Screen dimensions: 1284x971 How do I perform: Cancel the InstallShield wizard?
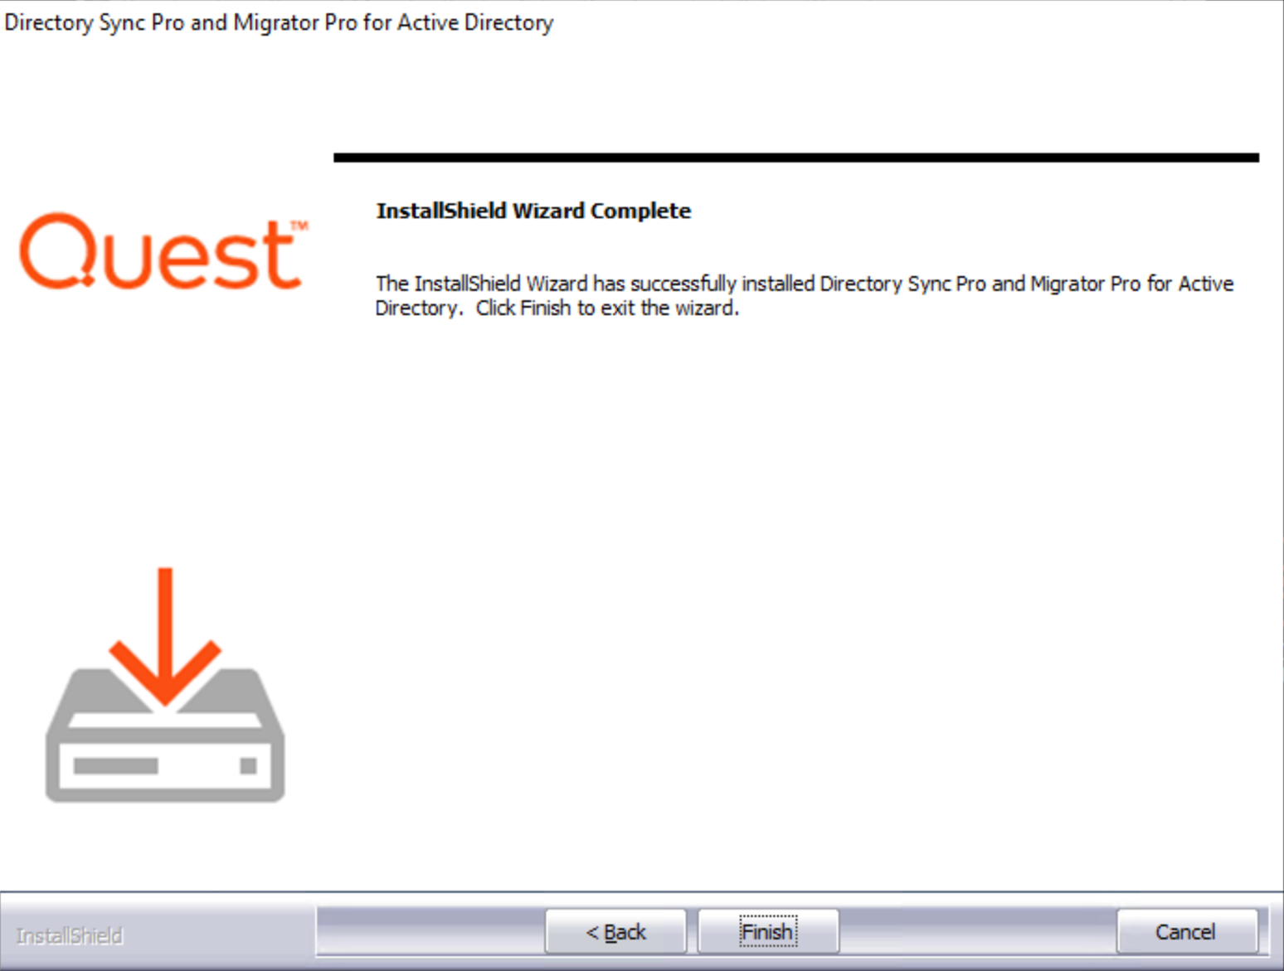(x=1187, y=932)
